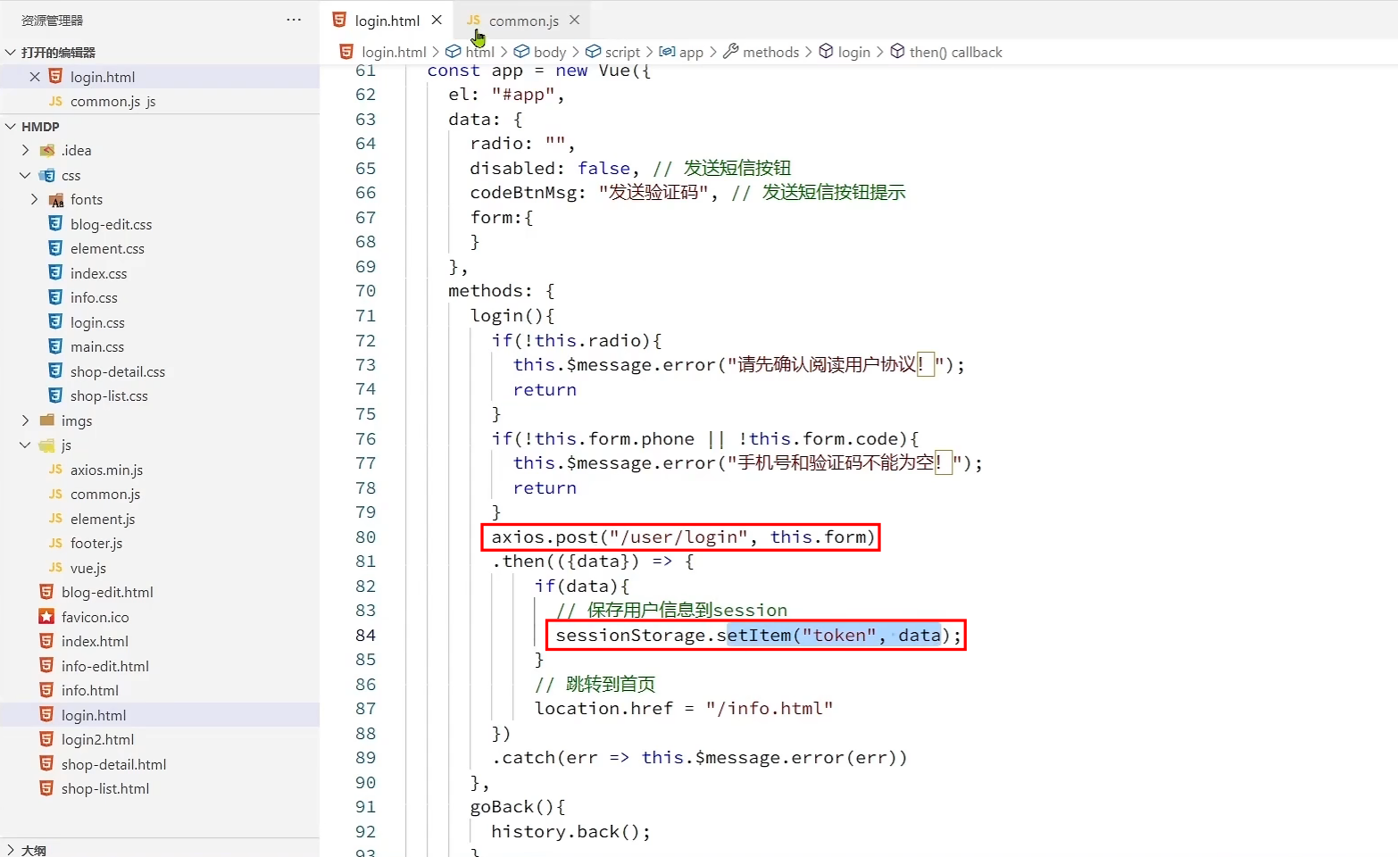Click the blog-edit.html file icon
Image resolution: width=1398 pixels, height=857 pixels.
[46, 592]
